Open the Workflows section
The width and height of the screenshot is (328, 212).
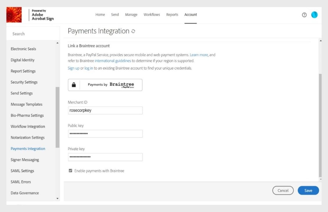[151, 14]
